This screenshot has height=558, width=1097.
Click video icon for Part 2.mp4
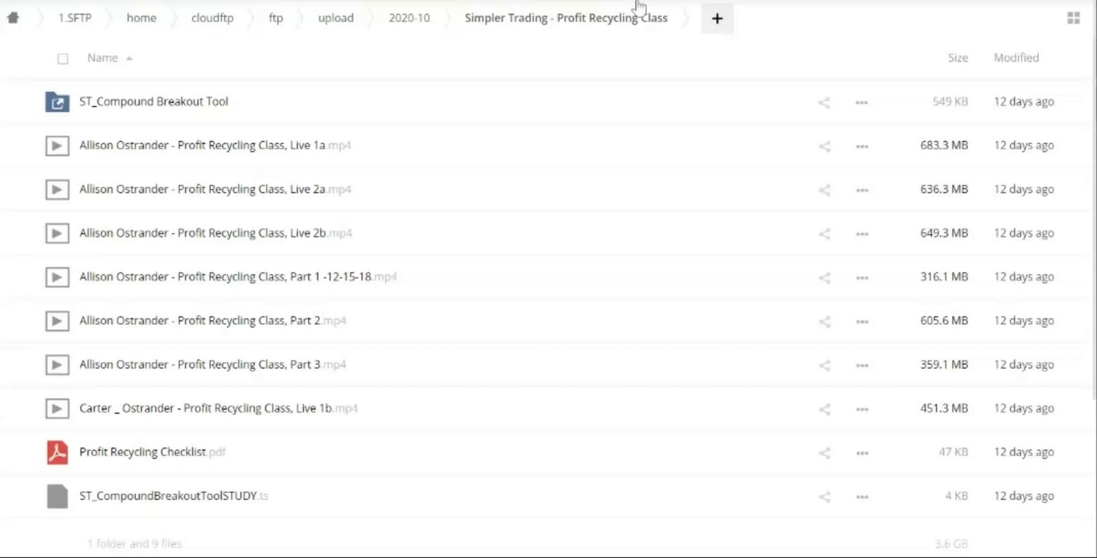pos(57,321)
